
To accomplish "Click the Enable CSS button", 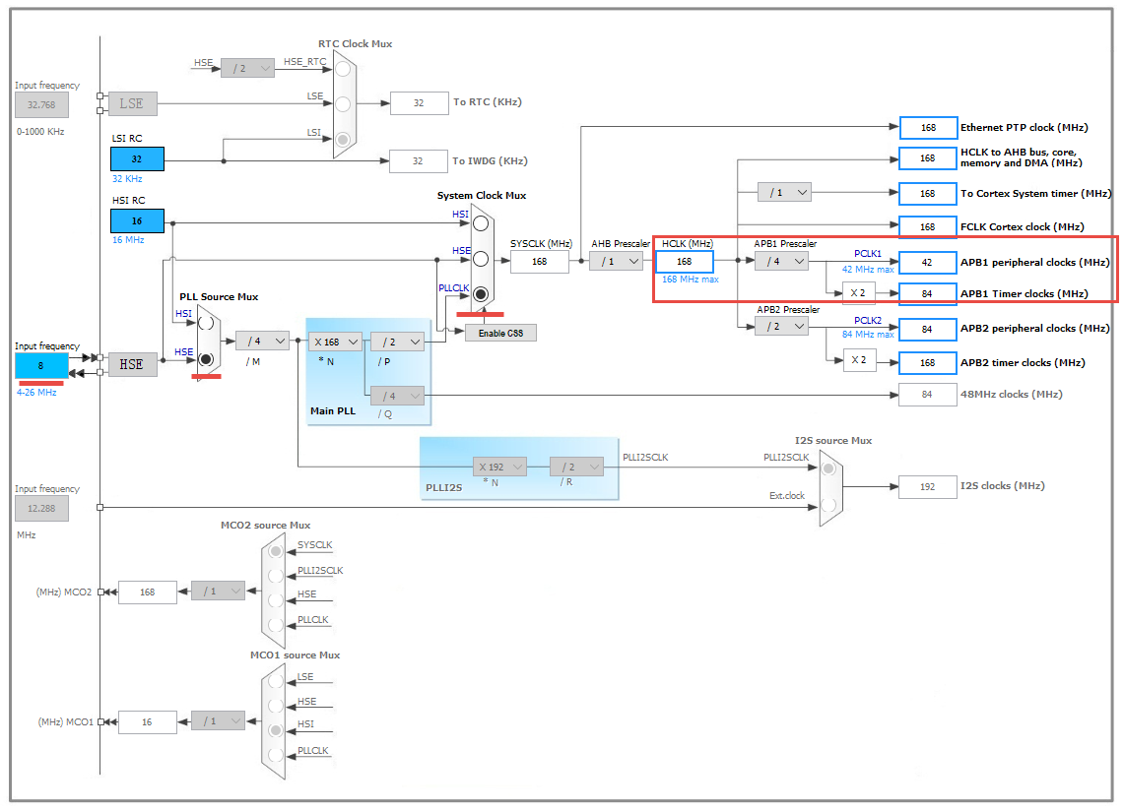I will pyautogui.click(x=498, y=333).
